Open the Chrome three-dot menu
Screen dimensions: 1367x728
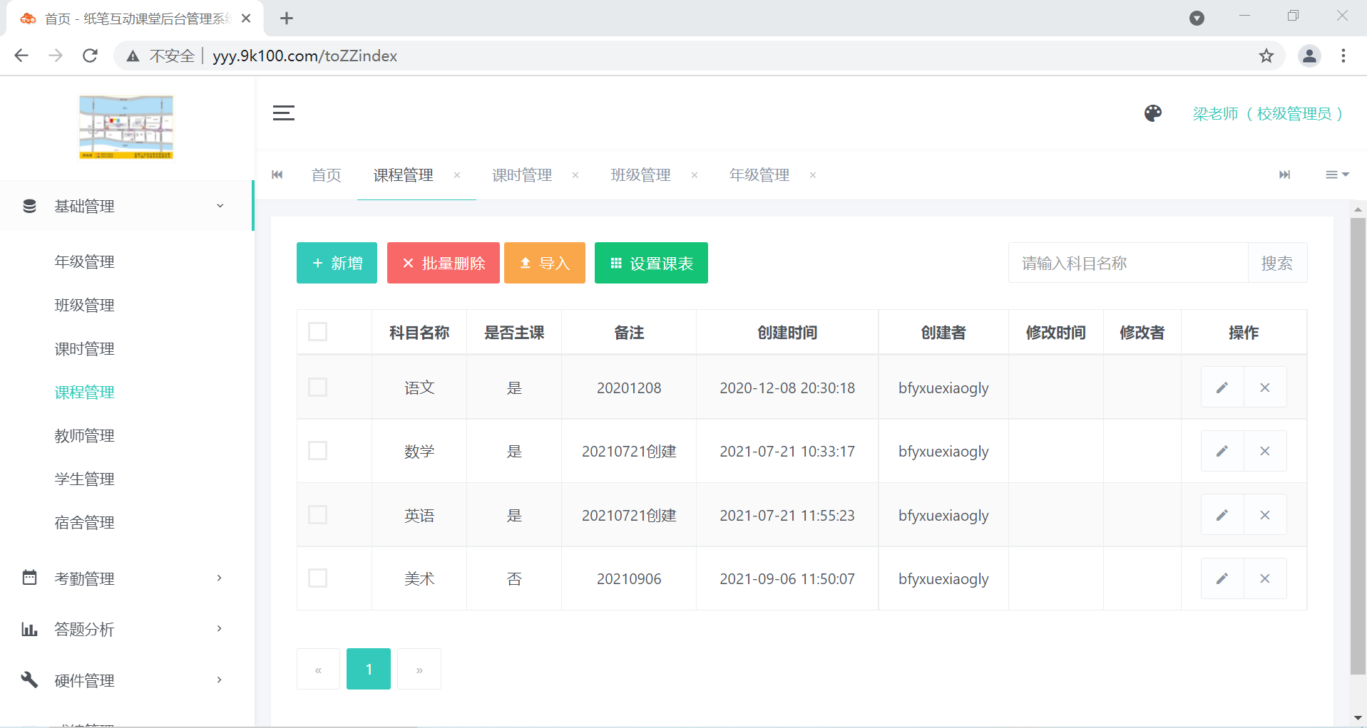[x=1343, y=56]
